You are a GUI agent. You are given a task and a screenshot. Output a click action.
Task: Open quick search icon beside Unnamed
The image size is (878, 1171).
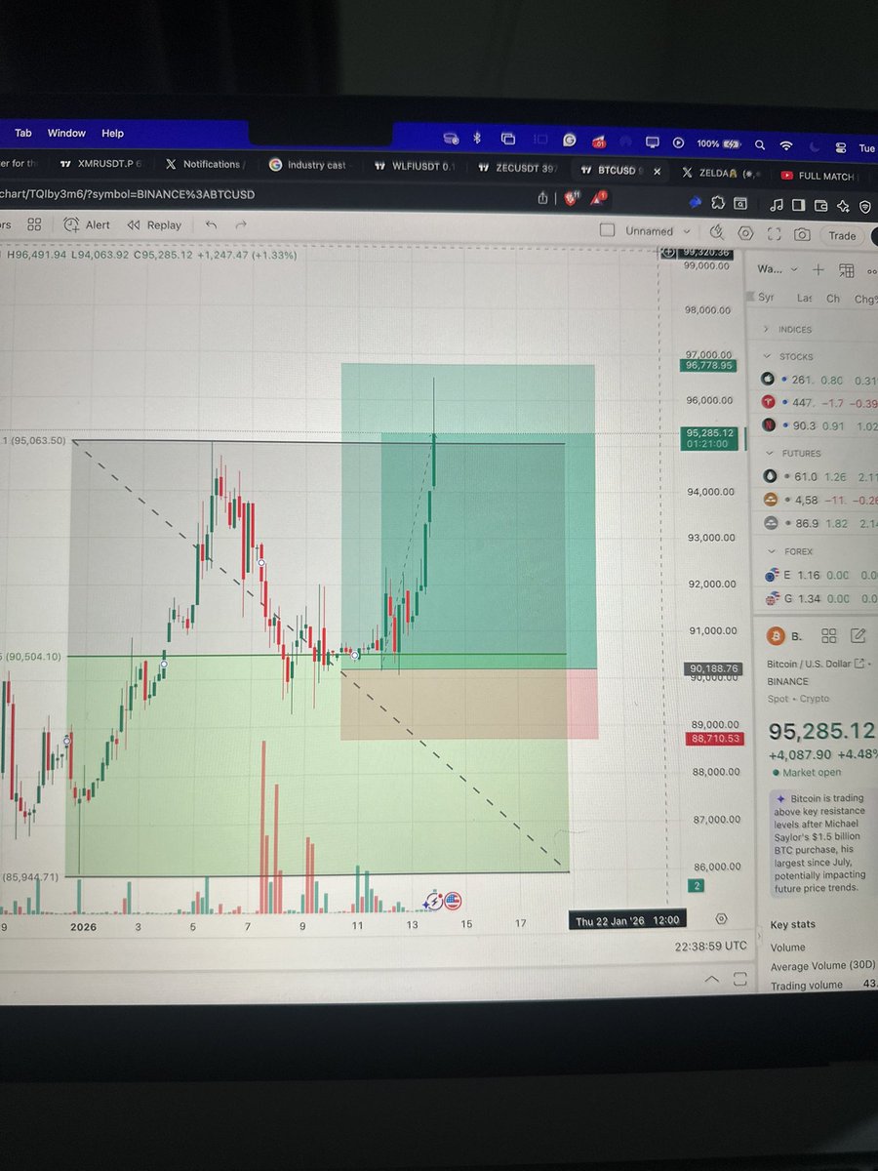(x=717, y=231)
